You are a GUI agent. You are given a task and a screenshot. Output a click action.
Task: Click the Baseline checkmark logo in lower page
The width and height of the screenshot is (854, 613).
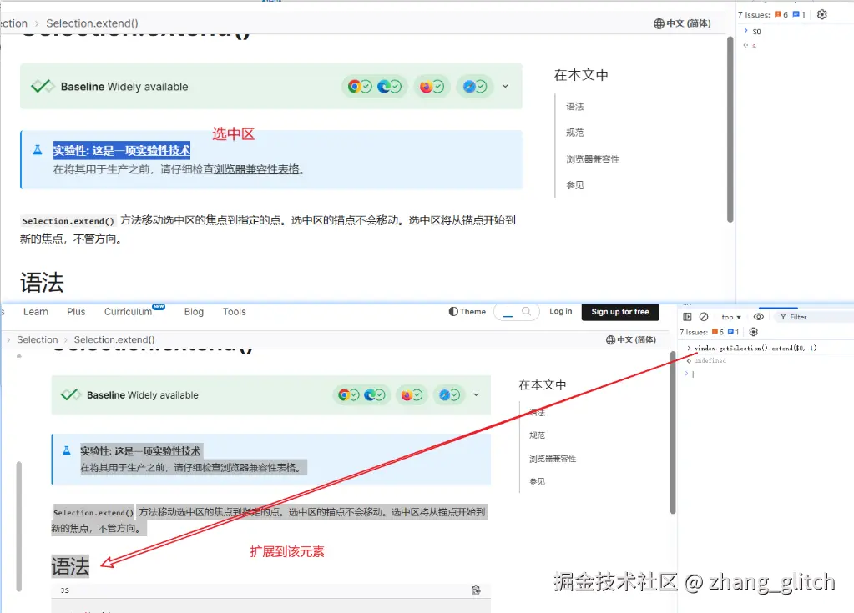(71, 394)
